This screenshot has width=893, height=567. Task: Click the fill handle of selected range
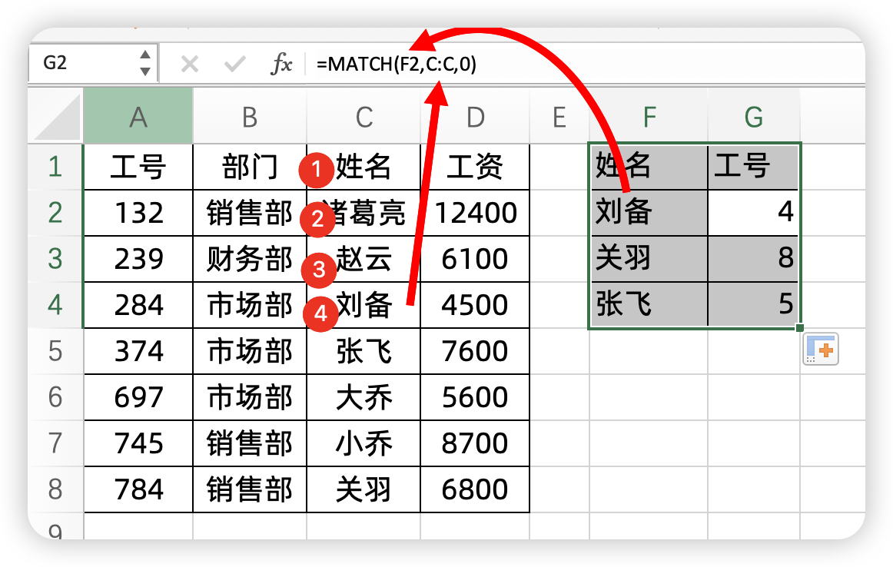click(800, 328)
